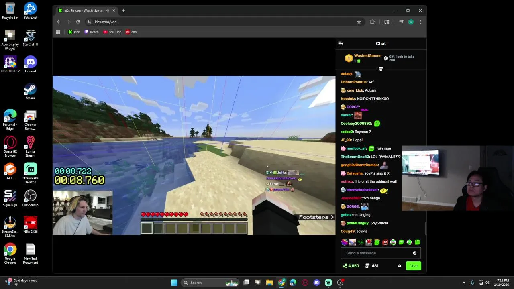Open the cnn bookmark
This screenshot has width=514, height=289.
(x=131, y=32)
